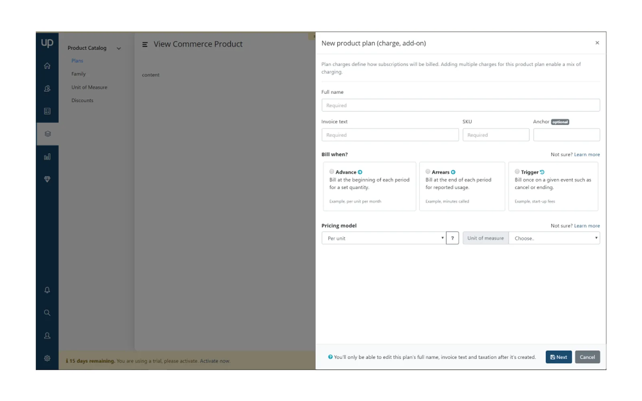Viewport: 642px width, 401px height.
Task: Close the New product plan dialog
Action: pyautogui.click(x=597, y=43)
